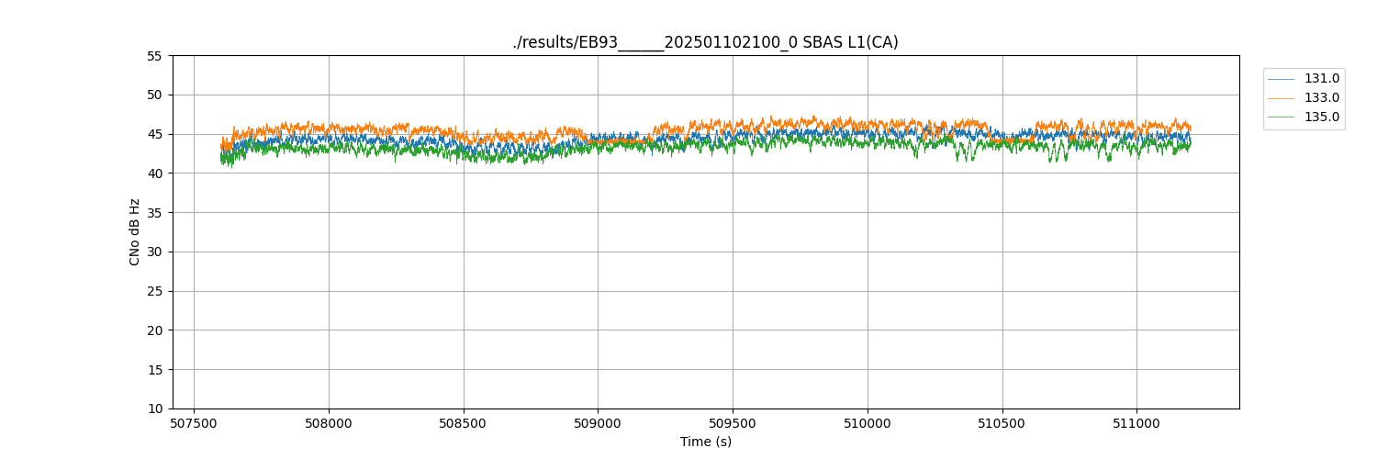This screenshot has width=1377, height=459.
Task: Click the 'CNo dB Hz' y-axis label
Action: [x=135, y=232]
